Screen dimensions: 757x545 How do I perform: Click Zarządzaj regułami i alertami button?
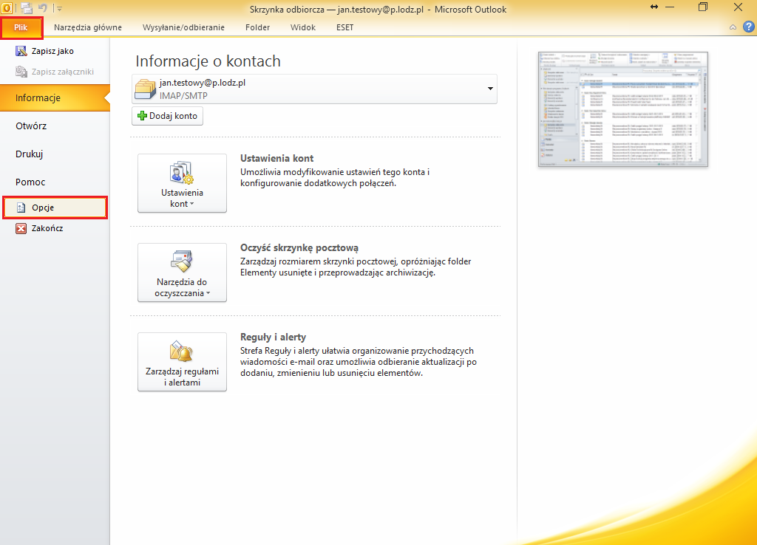tap(182, 362)
